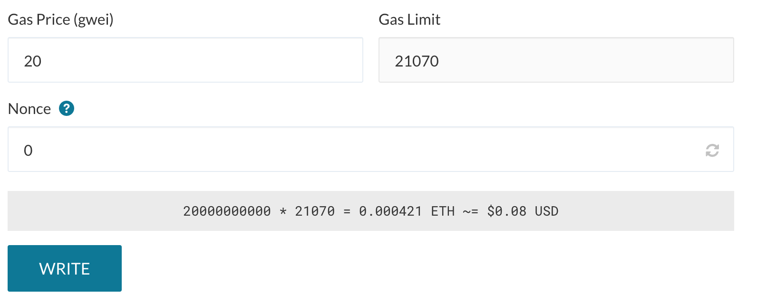Screen dimensions: 757x304
Task: Click the Nonce label text
Action: (29, 108)
